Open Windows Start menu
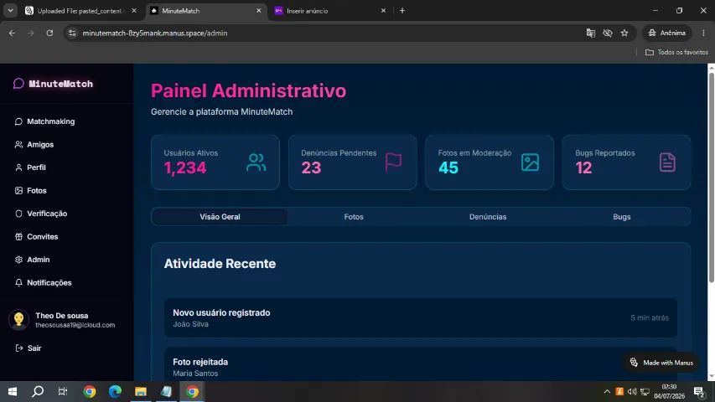Image resolution: width=715 pixels, height=402 pixels. tap(13, 391)
